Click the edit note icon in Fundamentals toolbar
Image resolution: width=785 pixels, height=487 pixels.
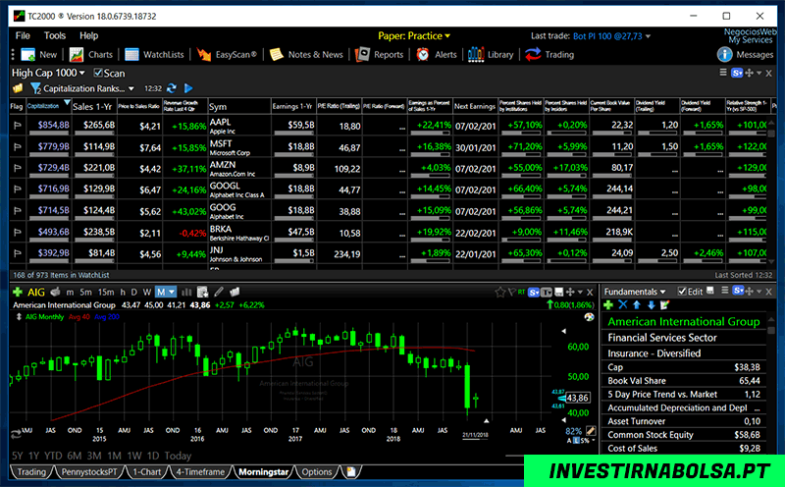(665, 304)
